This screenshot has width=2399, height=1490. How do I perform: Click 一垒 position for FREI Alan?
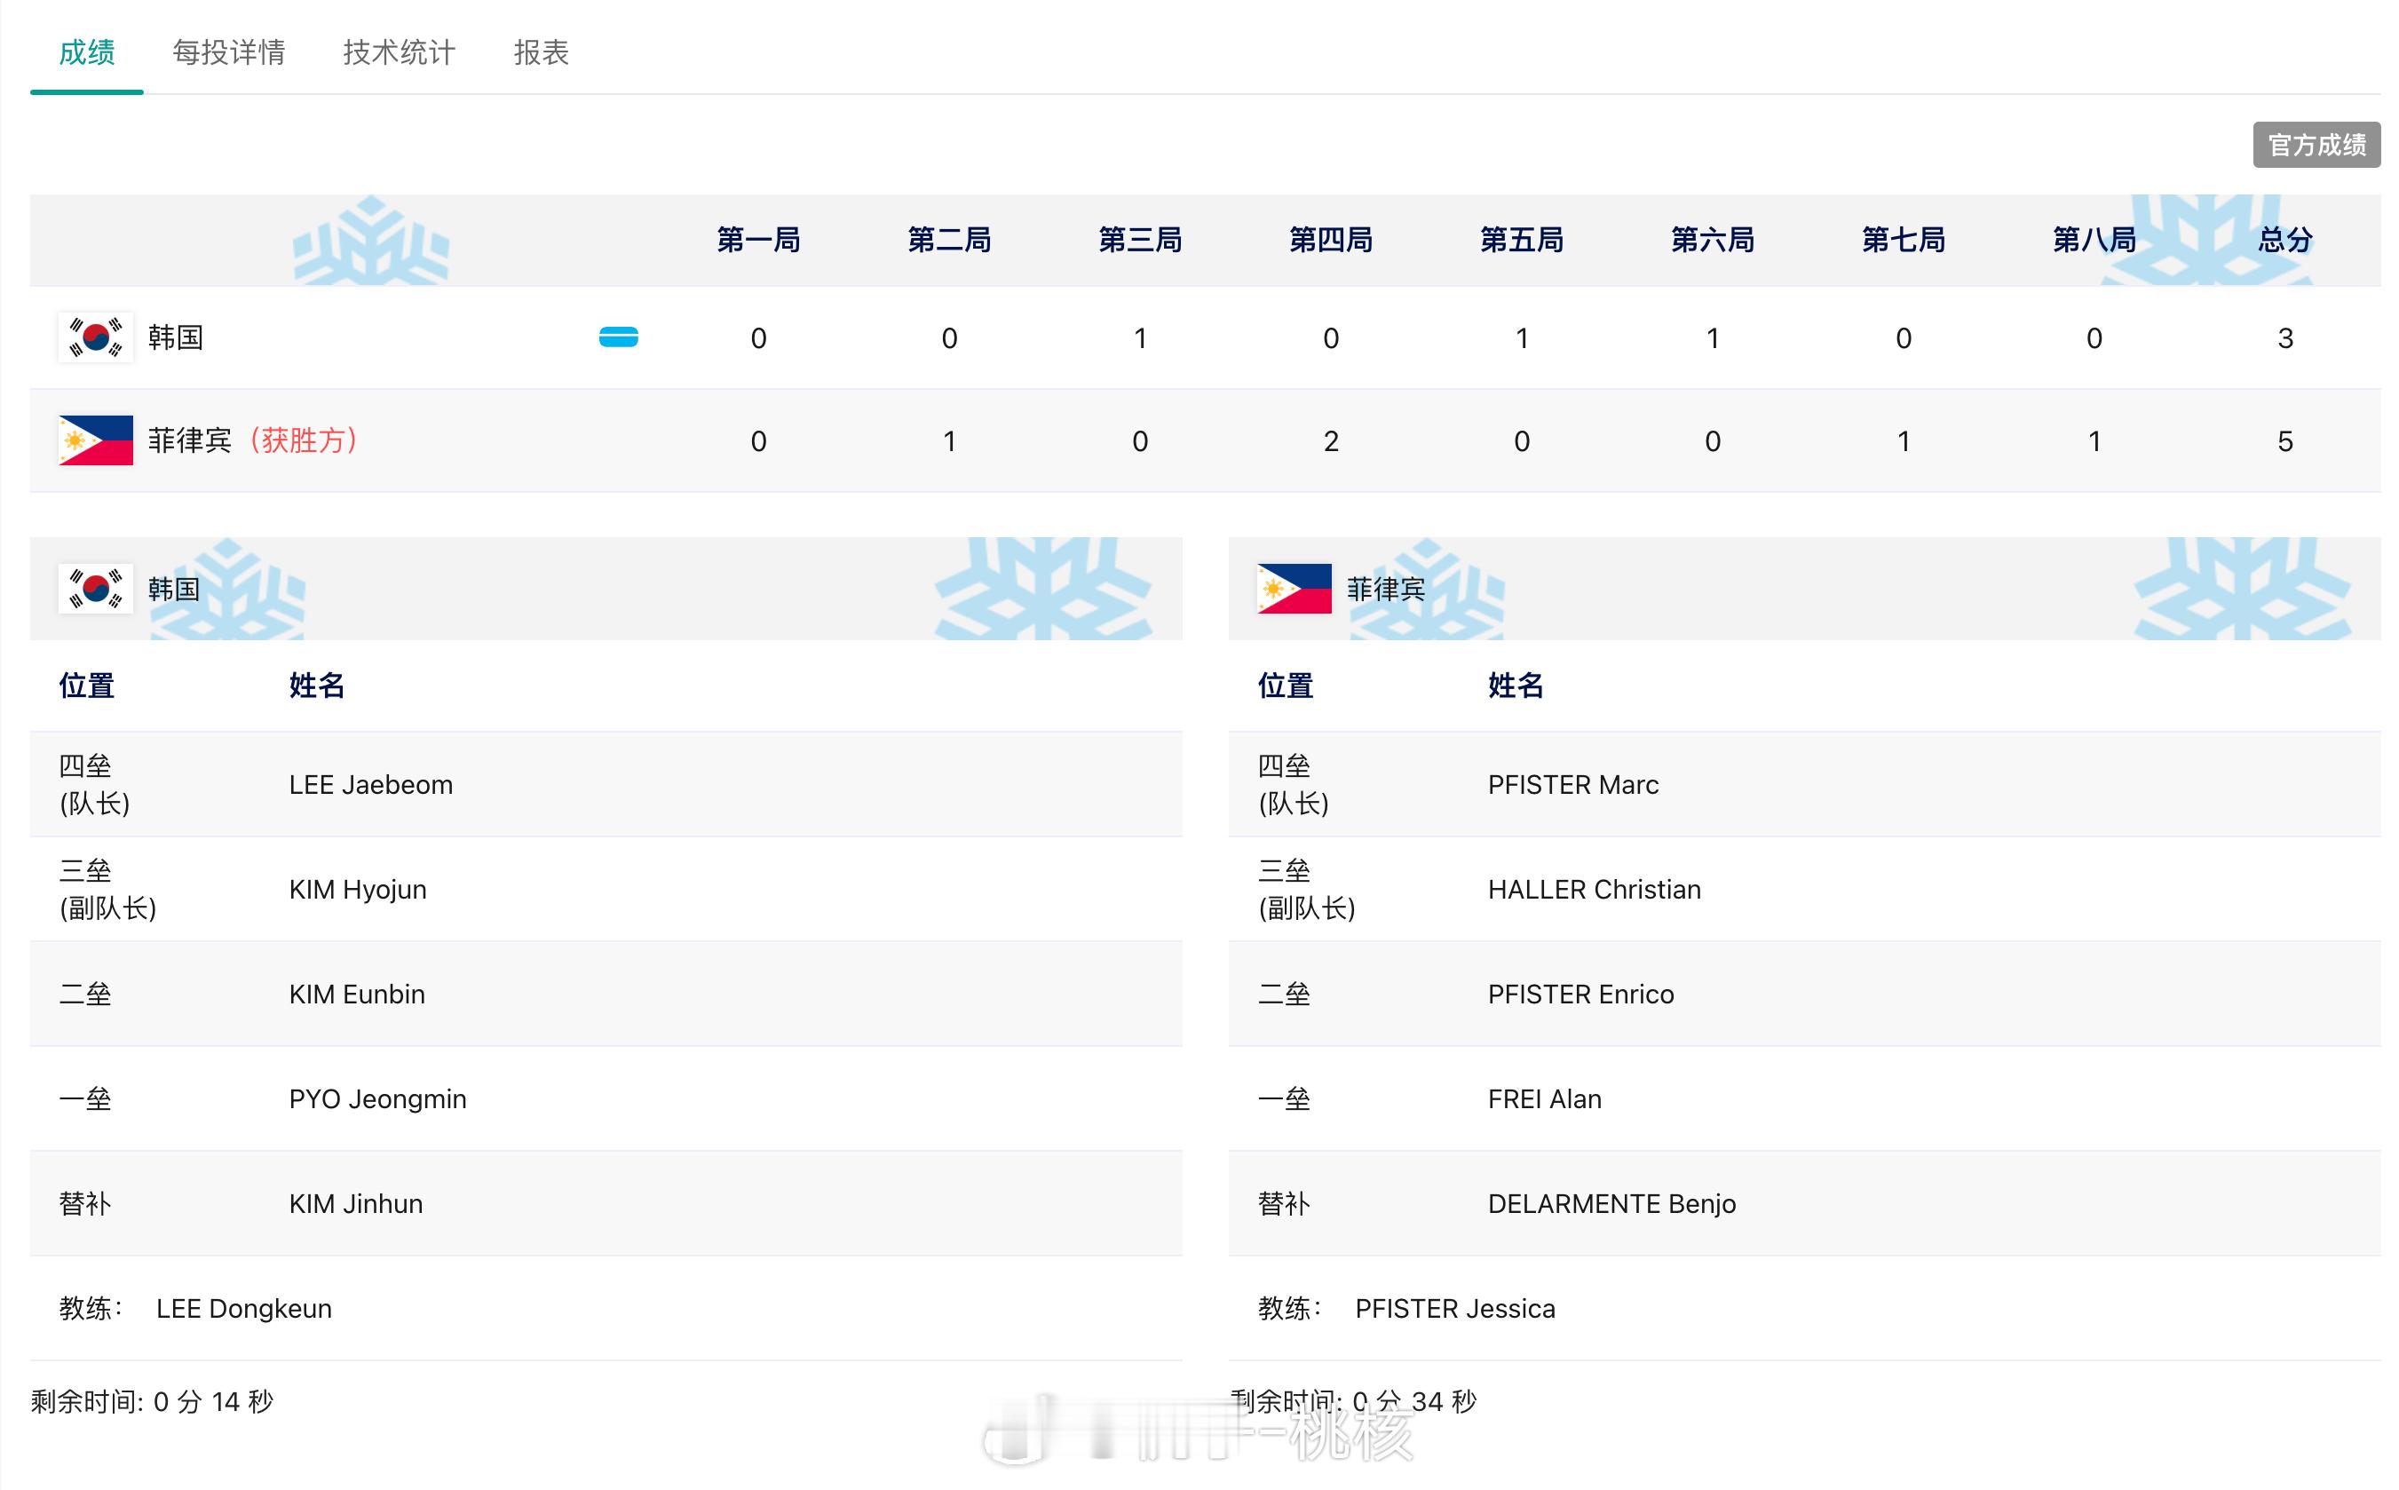1284,1098
